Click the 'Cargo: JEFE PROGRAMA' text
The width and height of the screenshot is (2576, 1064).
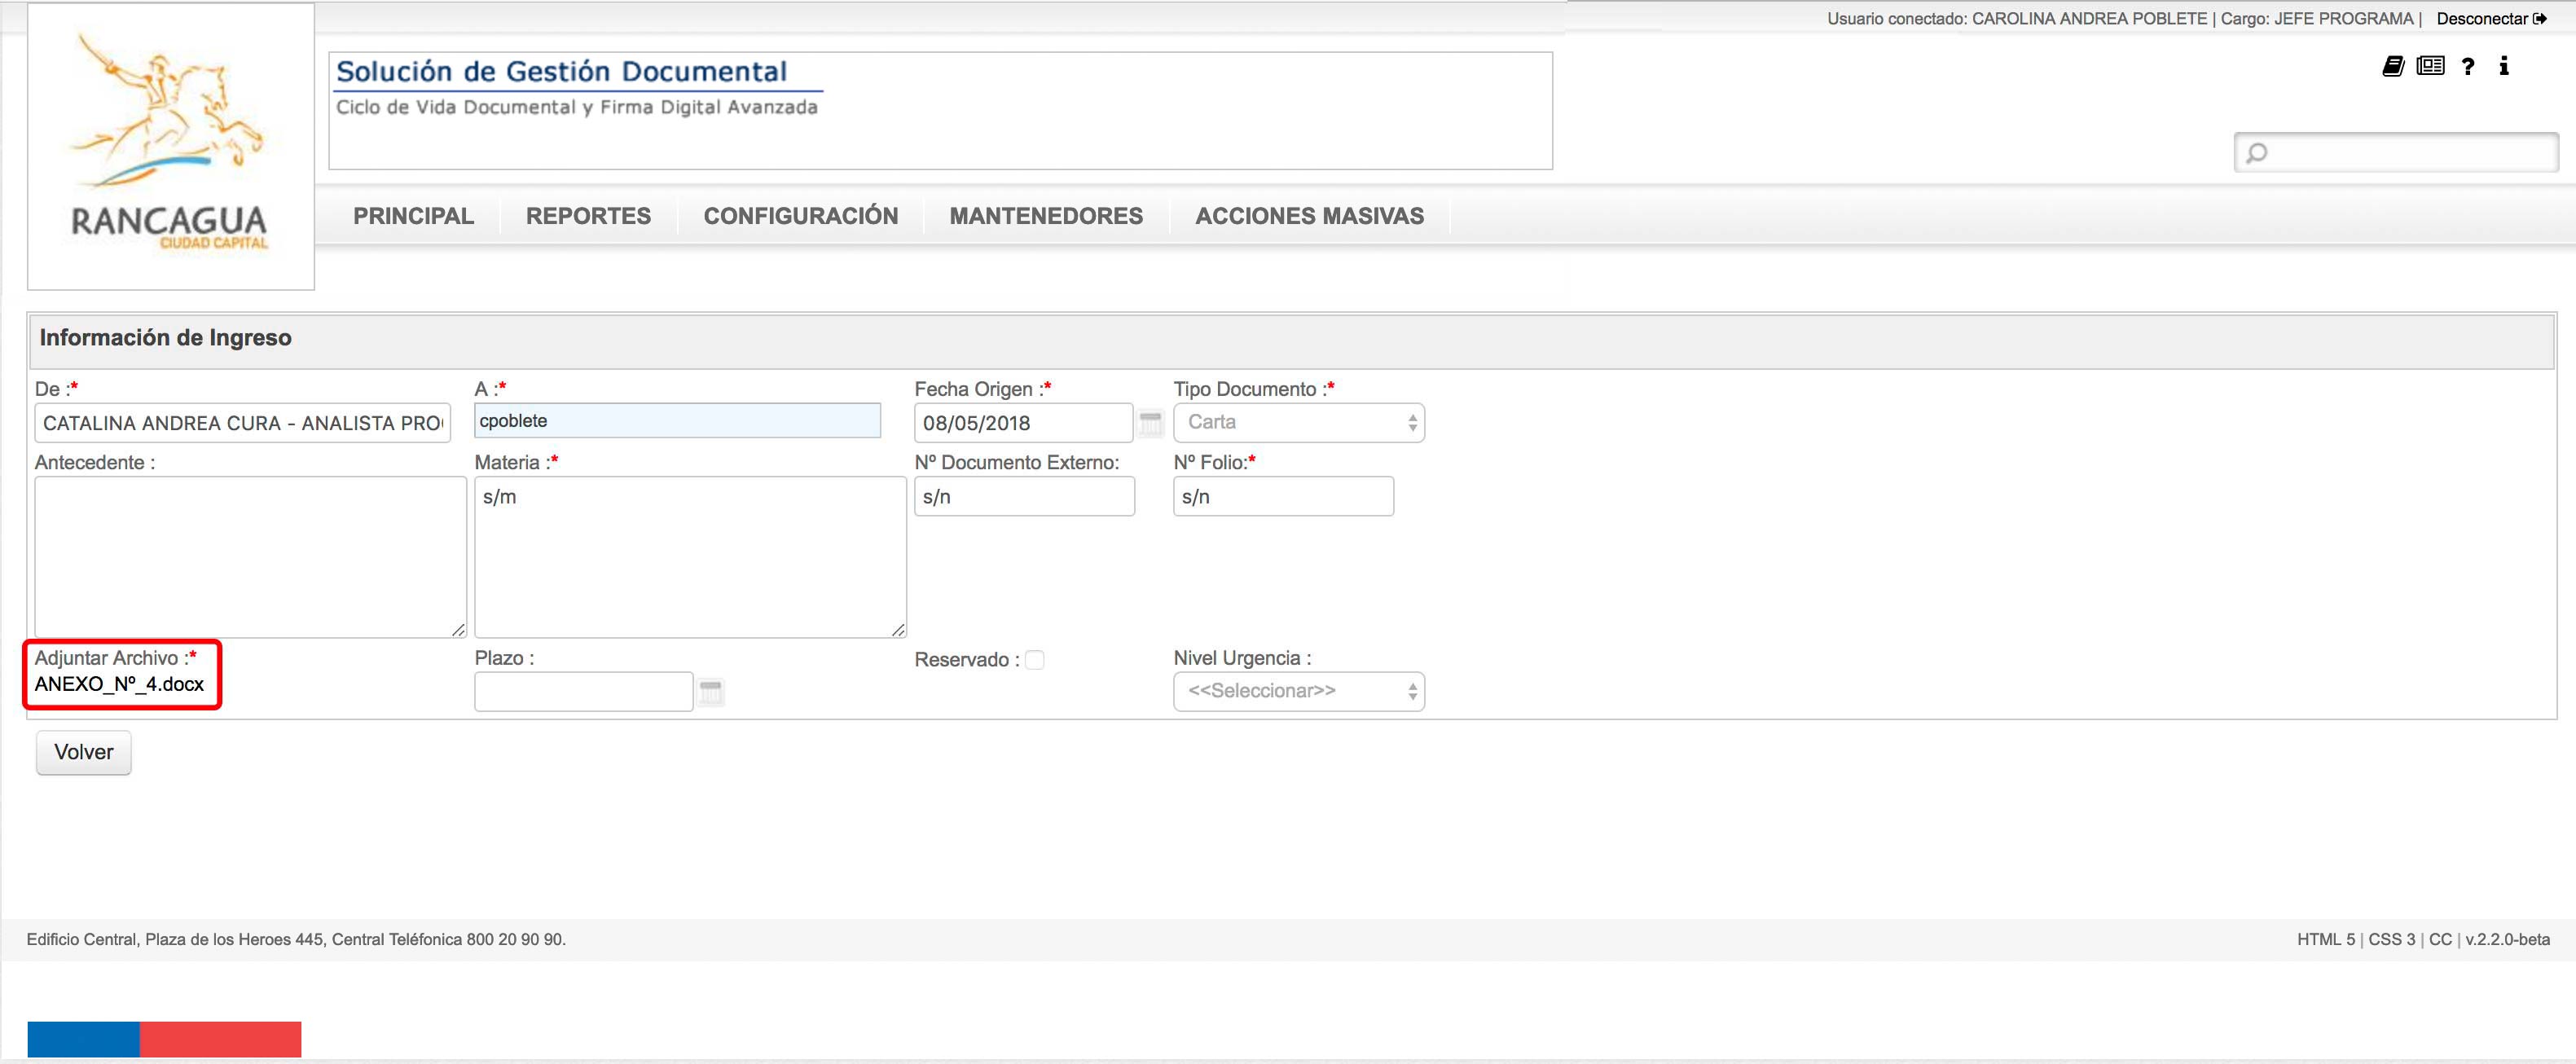pyautogui.click(x=2317, y=18)
